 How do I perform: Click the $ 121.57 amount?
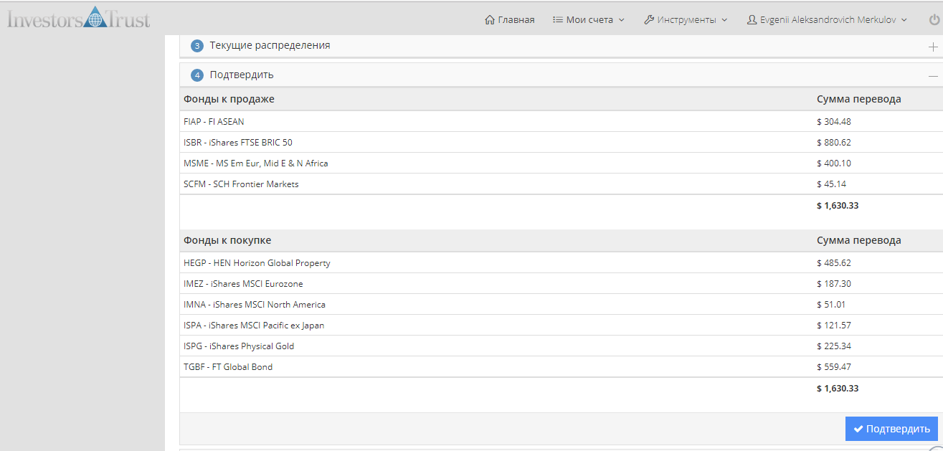point(834,325)
